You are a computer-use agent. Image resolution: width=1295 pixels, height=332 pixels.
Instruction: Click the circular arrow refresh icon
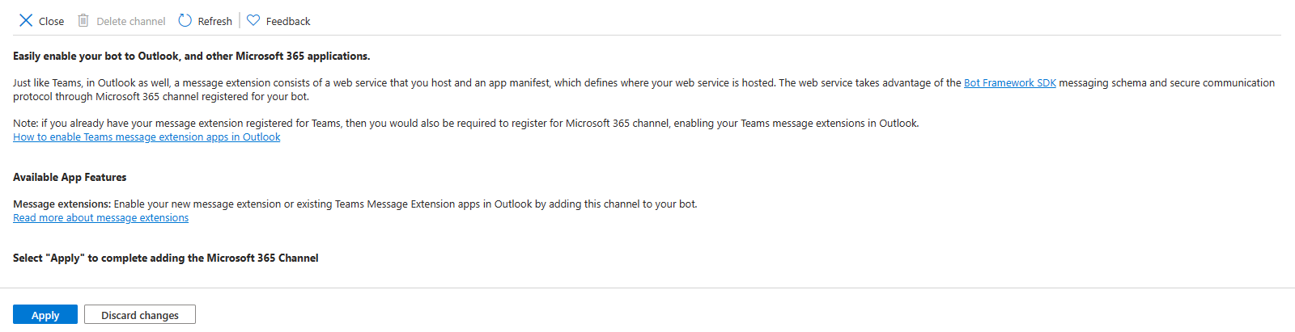[x=185, y=21]
